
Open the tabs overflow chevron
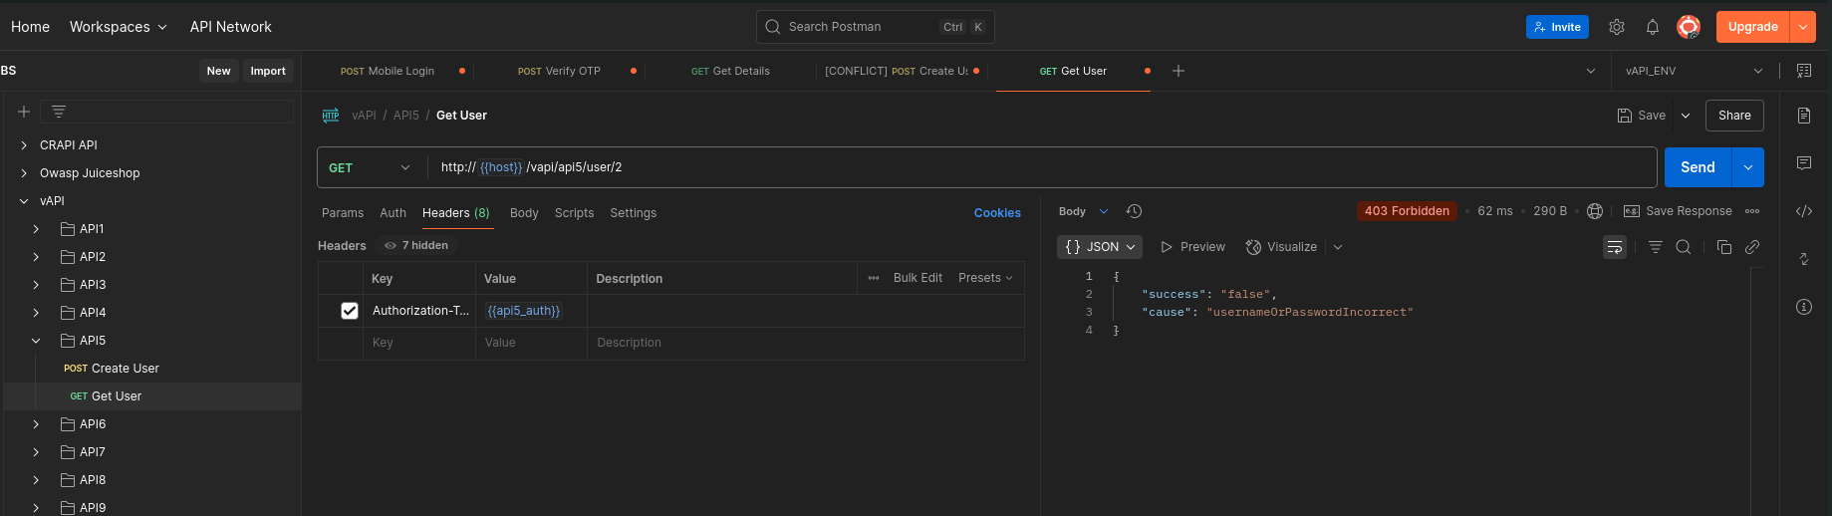click(1591, 71)
